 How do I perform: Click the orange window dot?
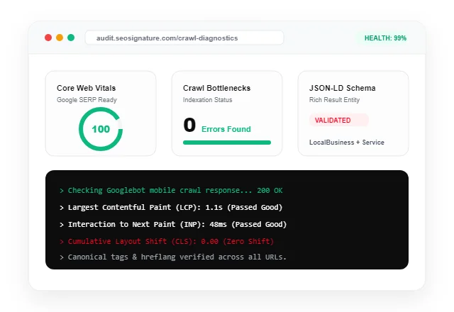60,38
